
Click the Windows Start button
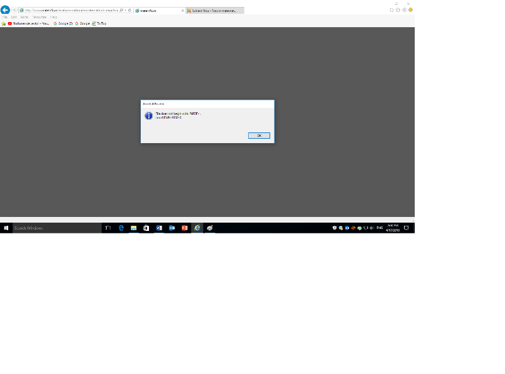(6, 228)
